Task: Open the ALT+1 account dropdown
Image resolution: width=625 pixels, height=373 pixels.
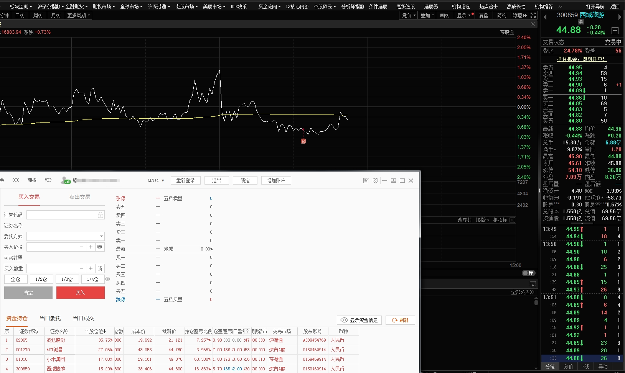Action: click(156, 180)
